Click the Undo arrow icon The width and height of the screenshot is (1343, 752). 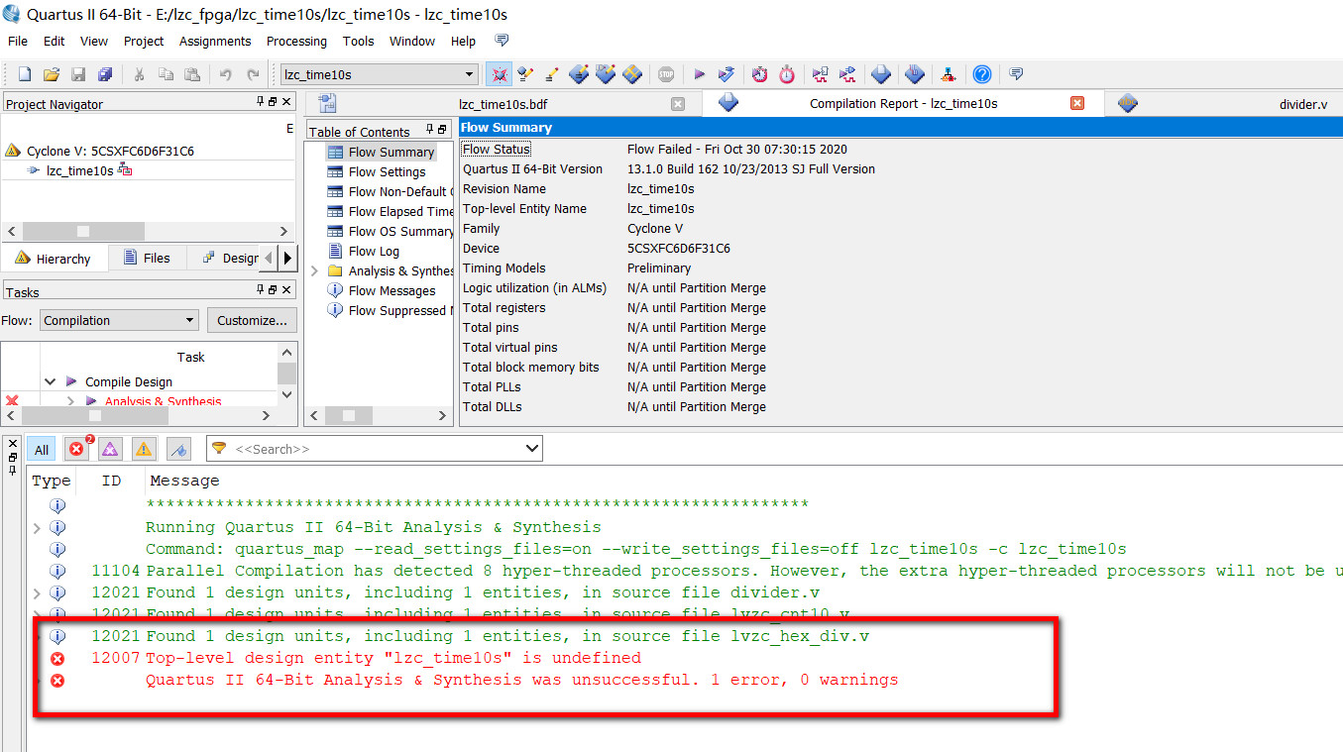[x=225, y=74]
